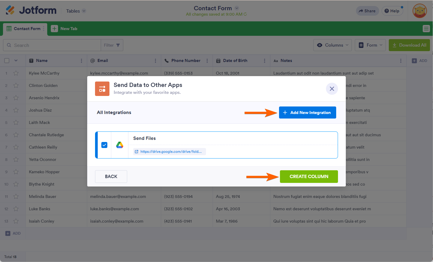433x262 pixels.
Task: Open the user avatar profile menu
Action: [419, 11]
